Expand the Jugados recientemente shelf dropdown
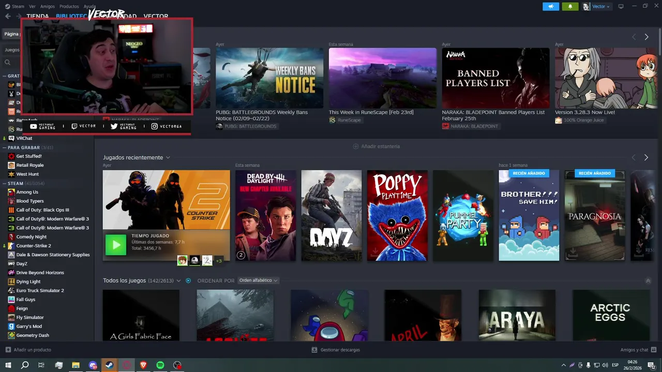Screen dimensions: 662x372 coord(168,158)
